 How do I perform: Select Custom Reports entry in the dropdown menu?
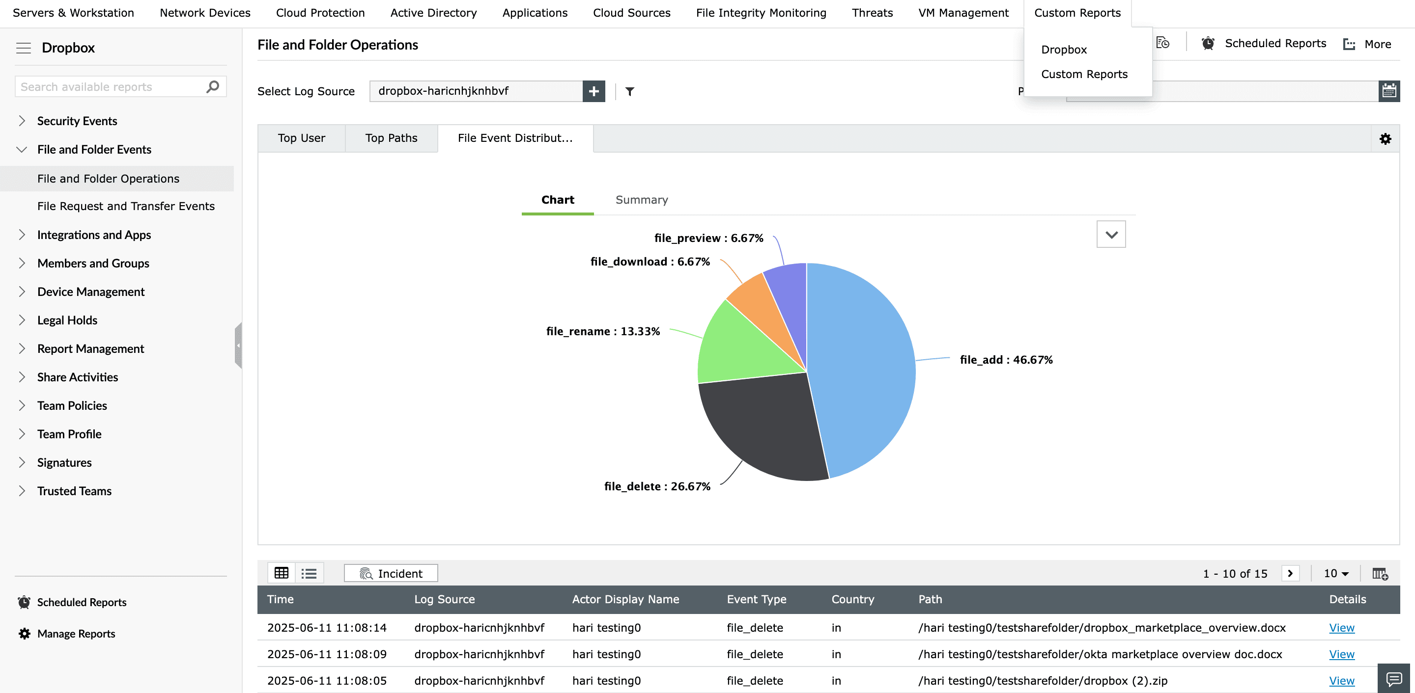pos(1084,74)
